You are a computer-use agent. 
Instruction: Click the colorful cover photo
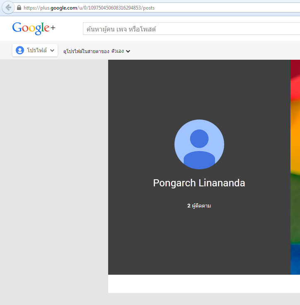point(295,167)
